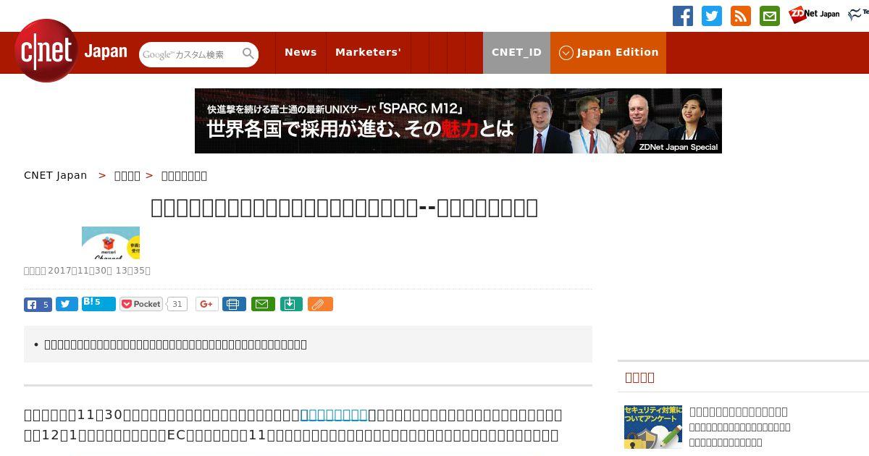The image size is (869, 456).
Task: Click the magnifier search icon
Action: pos(248,54)
